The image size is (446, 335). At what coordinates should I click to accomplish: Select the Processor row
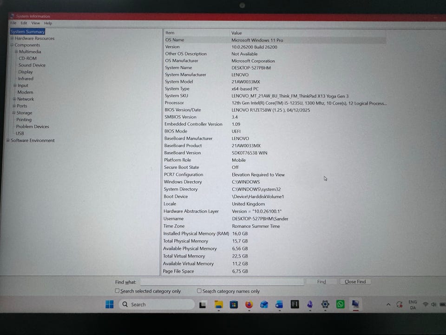coord(275,103)
